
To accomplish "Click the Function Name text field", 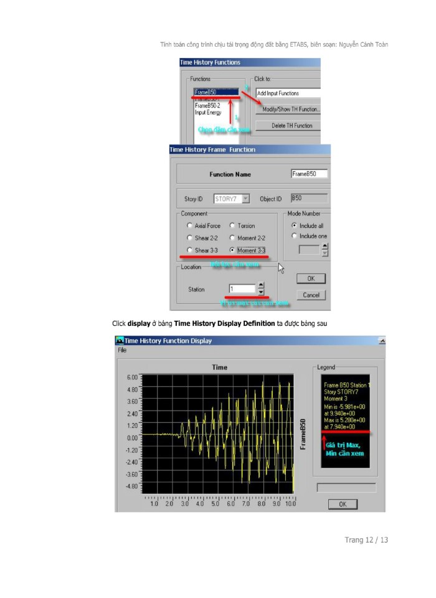I will (x=309, y=174).
